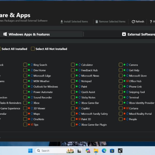Viewport: 155px width, 155px height.
Task: Click the Refresh button label
Action: pyautogui.click(x=140, y=21)
